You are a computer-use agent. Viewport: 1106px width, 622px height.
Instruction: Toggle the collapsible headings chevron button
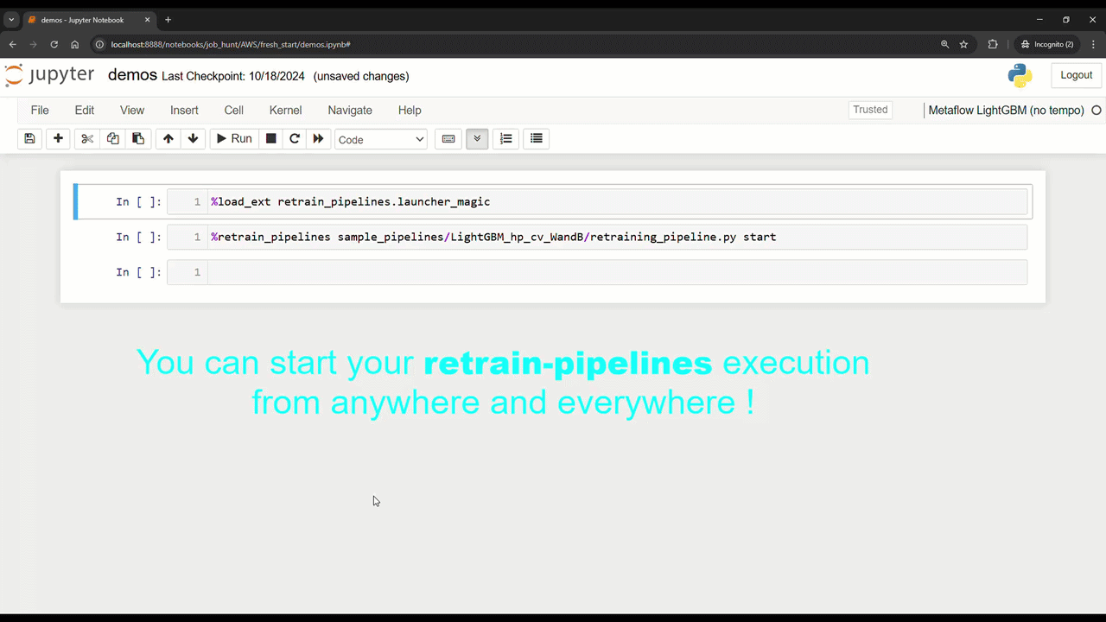(477, 138)
